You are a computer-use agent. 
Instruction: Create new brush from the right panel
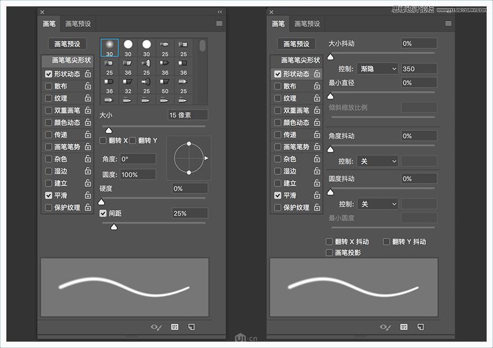[x=420, y=327]
